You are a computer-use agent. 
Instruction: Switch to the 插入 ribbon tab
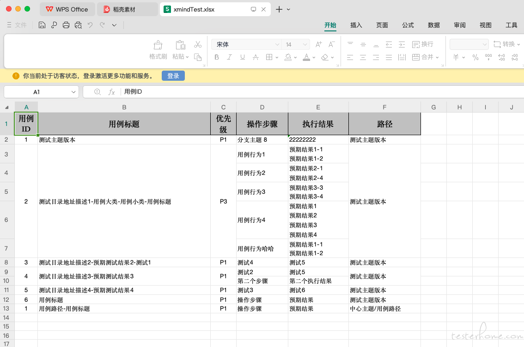(356, 25)
